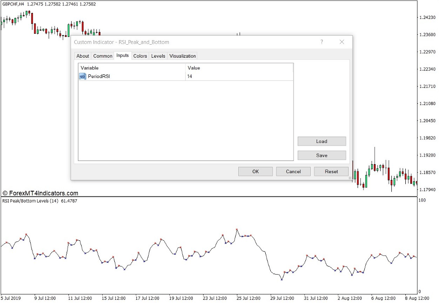The image size is (440, 303).
Task: Cancel the RSI_Peak_and_Bottom settings dialog
Action: (x=293, y=171)
